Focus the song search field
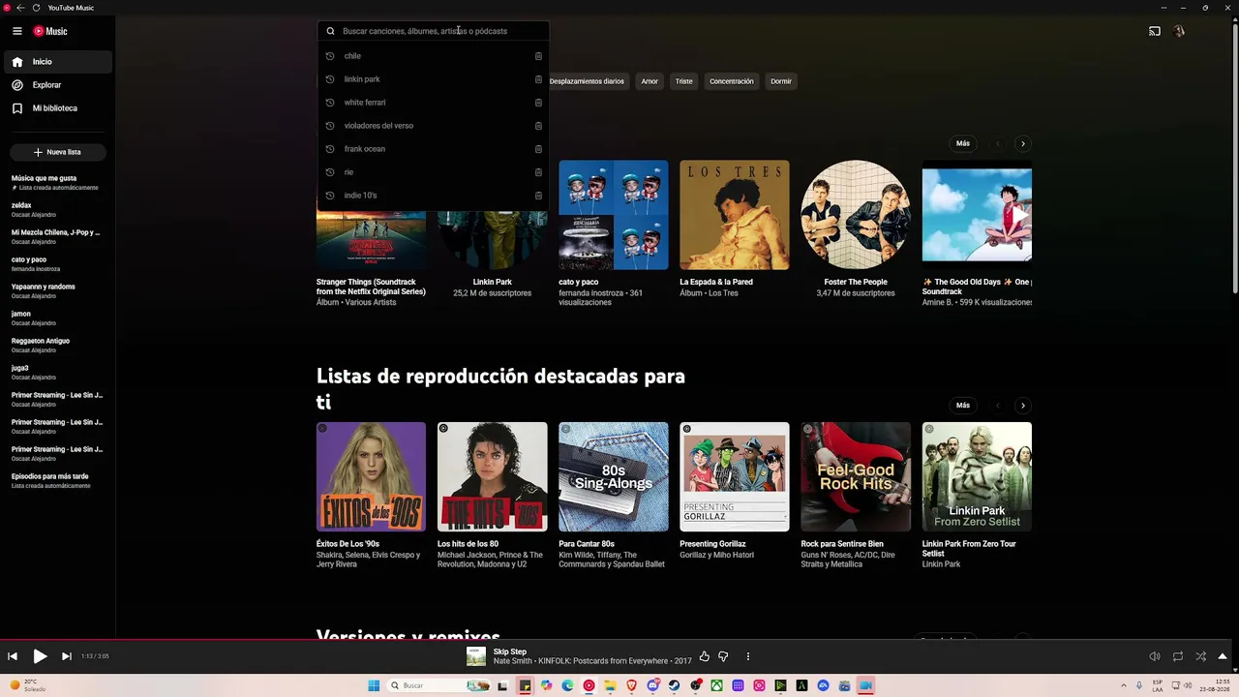 (434, 31)
